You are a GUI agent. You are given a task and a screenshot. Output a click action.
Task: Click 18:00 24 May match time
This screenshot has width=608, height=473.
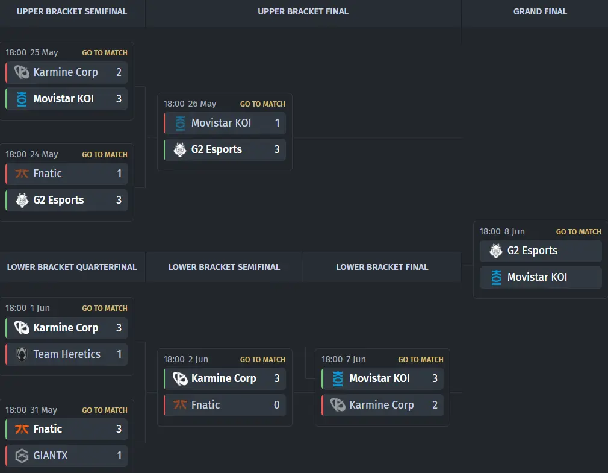pos(32,154)
